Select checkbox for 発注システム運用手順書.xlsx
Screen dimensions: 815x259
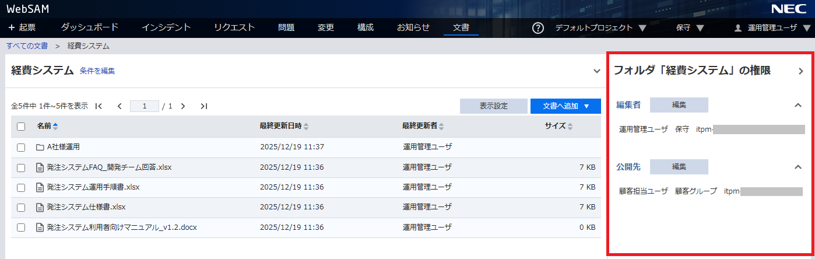pos(21,188)
